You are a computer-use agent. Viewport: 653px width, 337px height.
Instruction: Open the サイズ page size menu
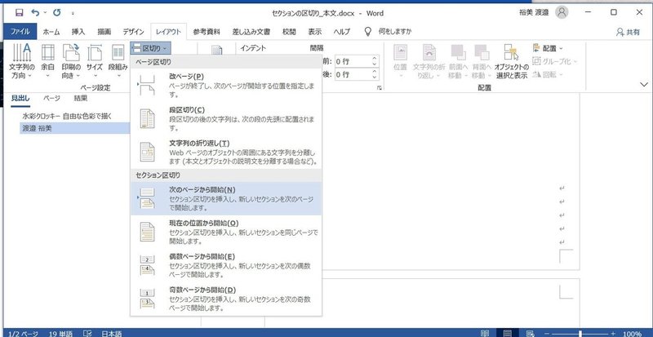point(95,61)
